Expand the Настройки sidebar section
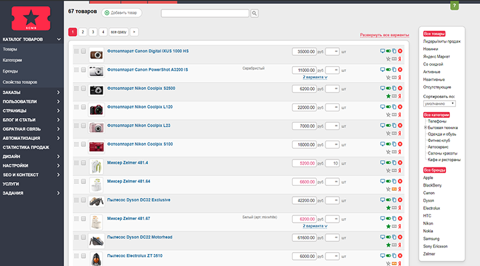 [59, 165]
